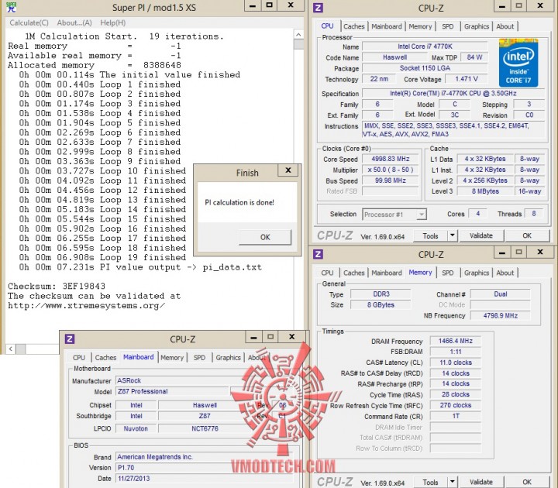This screenshot has width=558, height=488.
Task: Click the CPU-Z logo icon in top CPU window
Action: pos(318,8)
